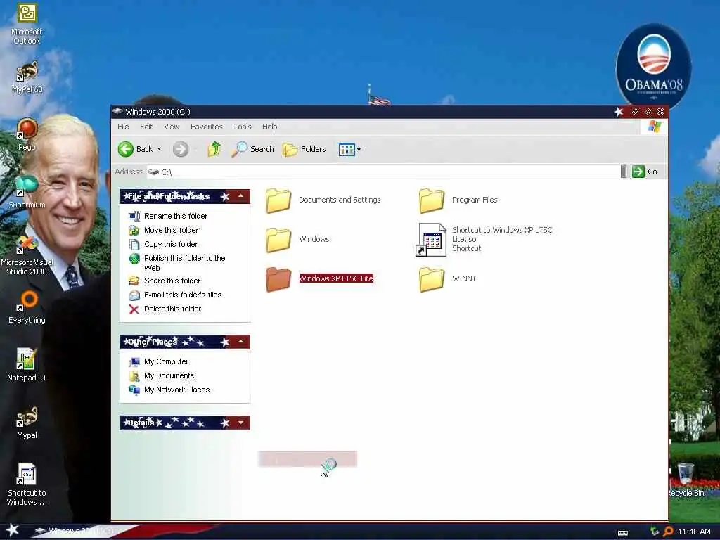
Task: Open Shortcut to Windows desktop icon
Action: point(27,485)
